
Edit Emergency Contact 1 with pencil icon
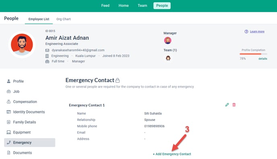[x=227, y=105]
